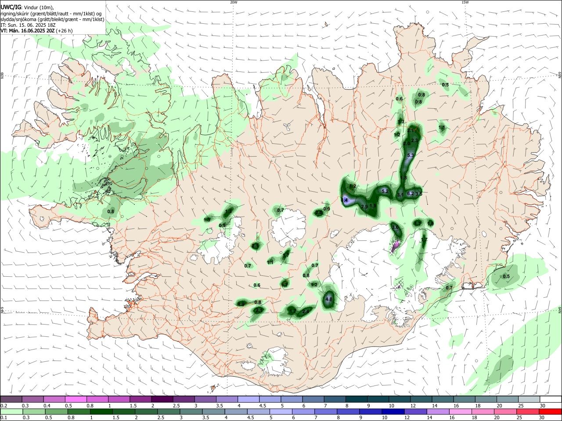The width and height of the screenshot is (562, 421).
Task: Click the 2.9 precipitation value on the map
Action: [x=364, y=207]
